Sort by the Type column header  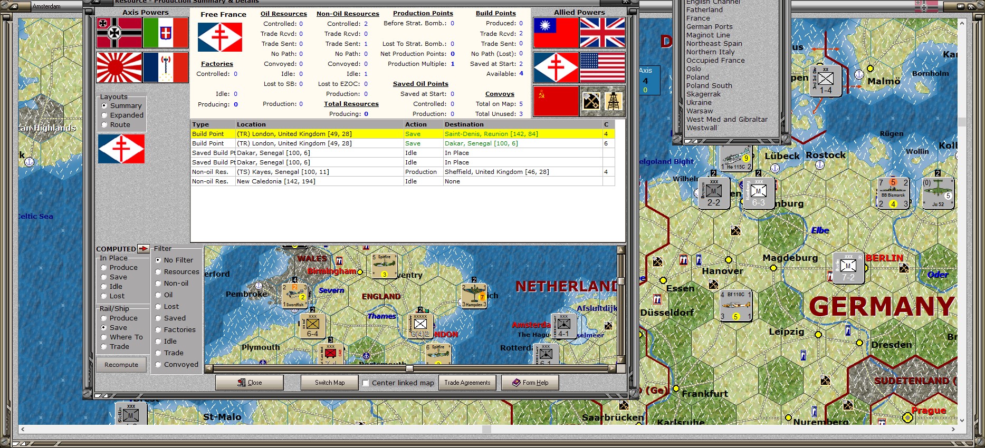[x=213, y=124]
